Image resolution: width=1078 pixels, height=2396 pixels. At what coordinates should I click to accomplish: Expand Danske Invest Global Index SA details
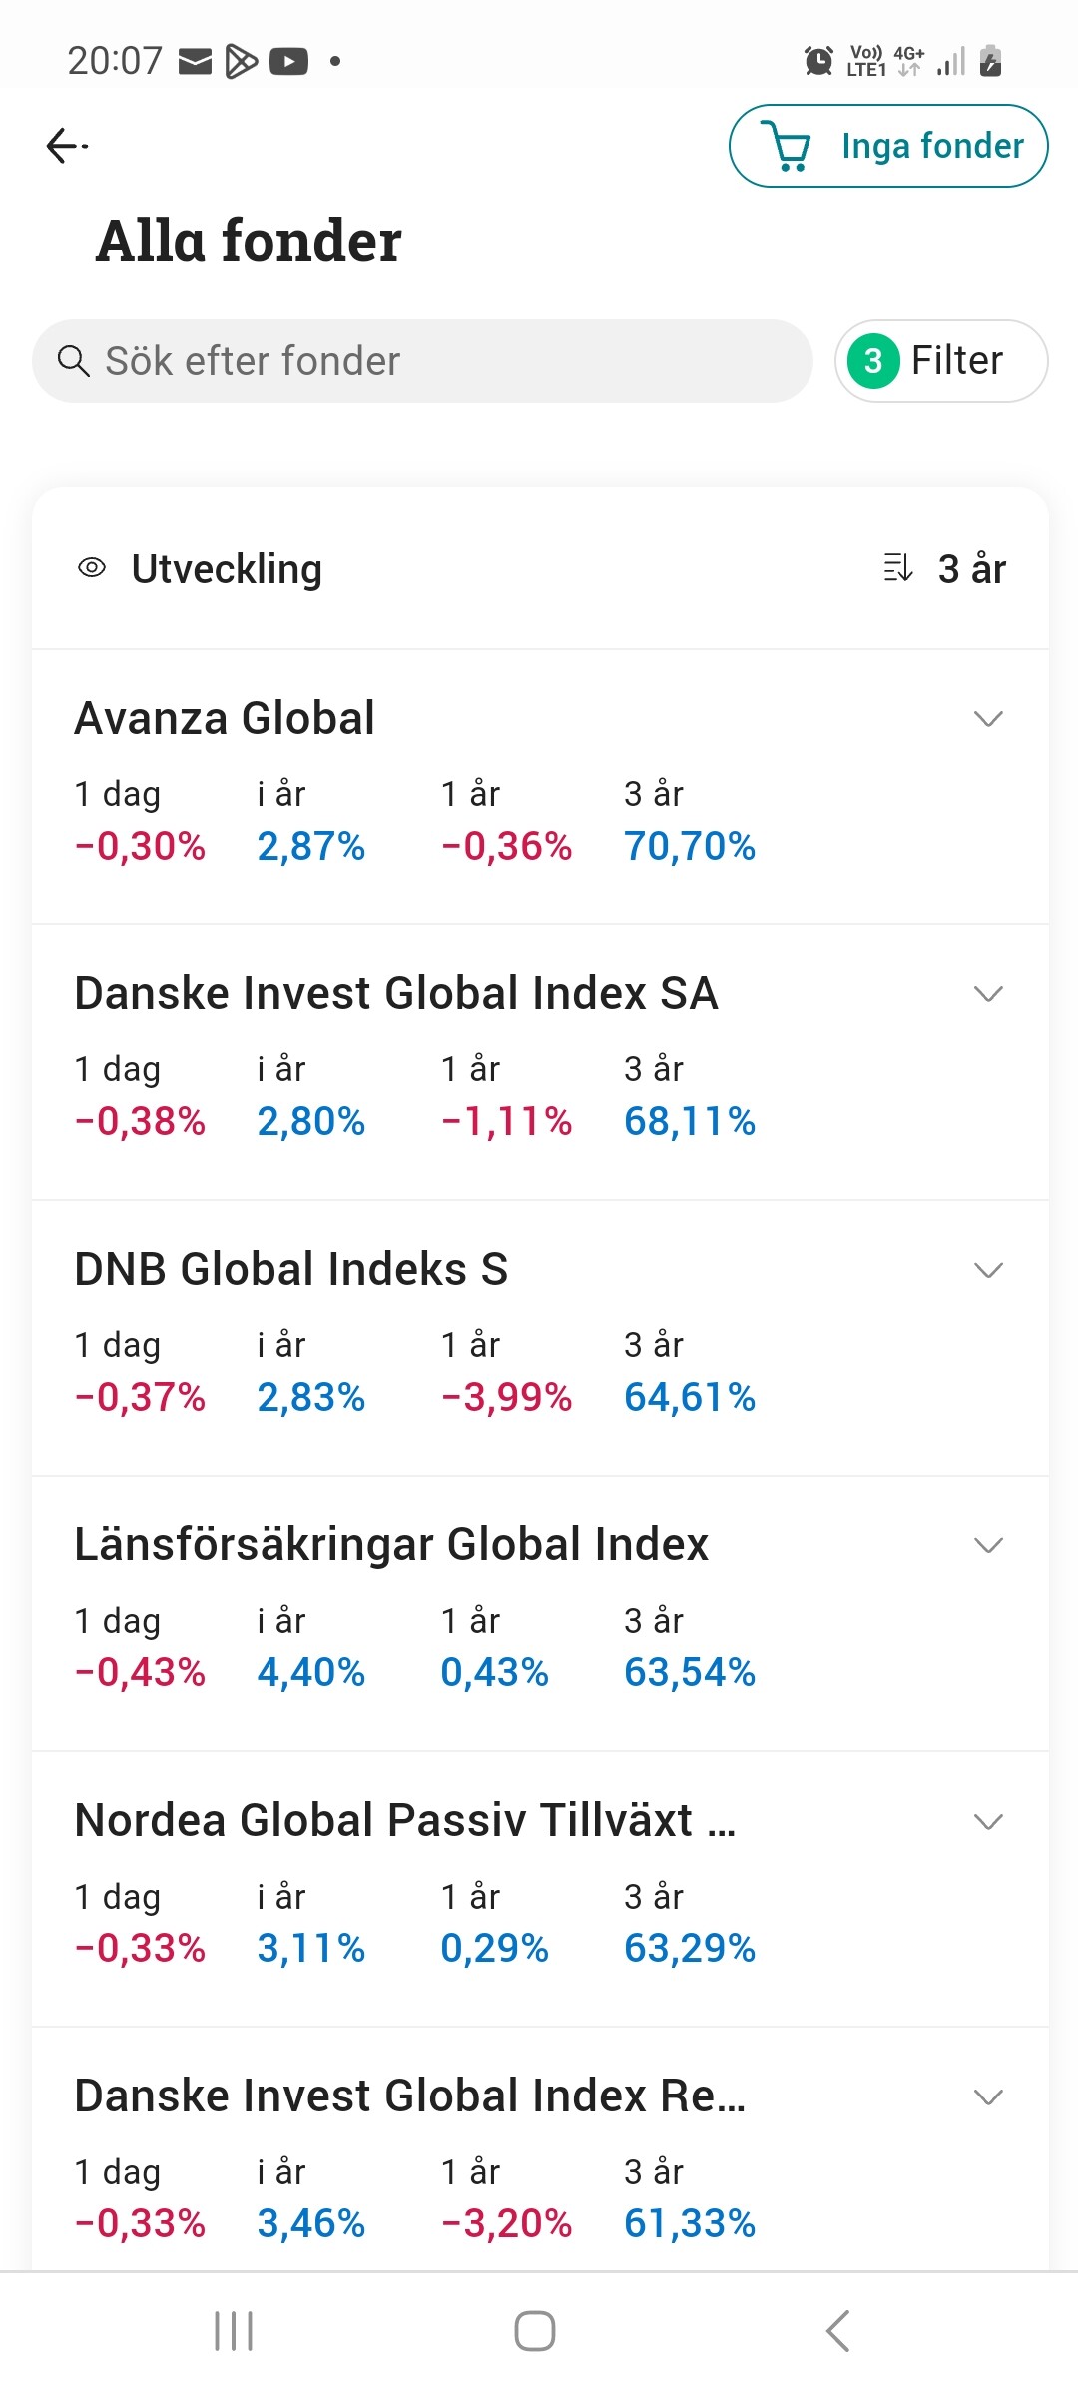(x=988, y=994)
